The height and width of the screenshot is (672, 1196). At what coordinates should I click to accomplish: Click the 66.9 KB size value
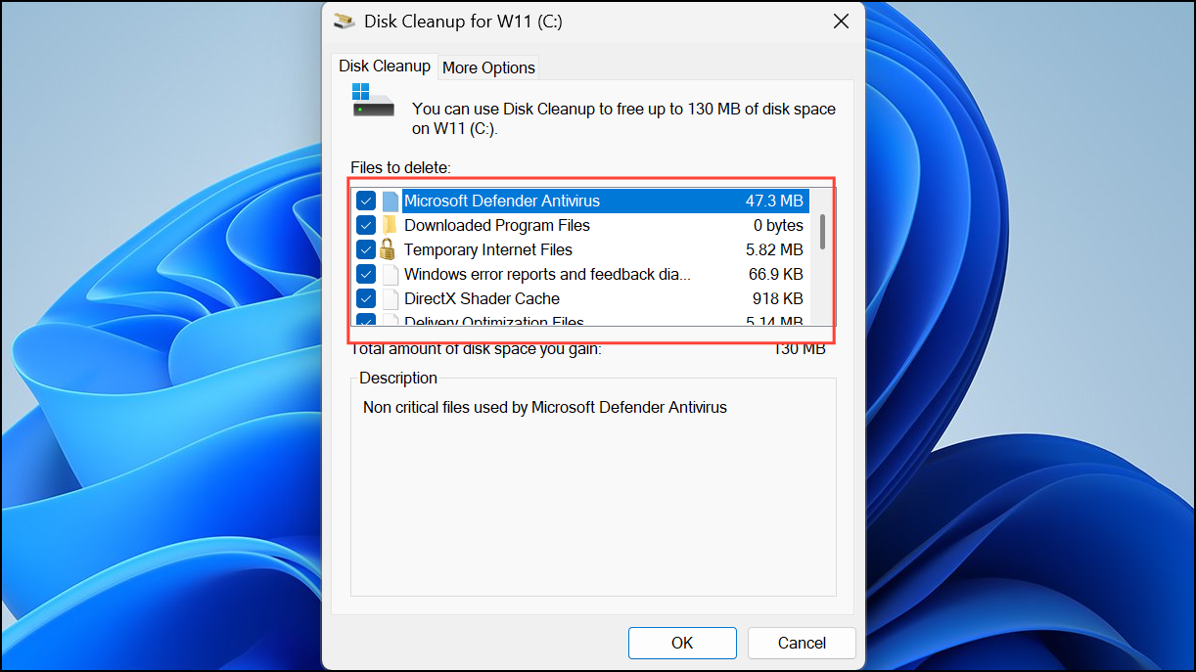[776, 274]
